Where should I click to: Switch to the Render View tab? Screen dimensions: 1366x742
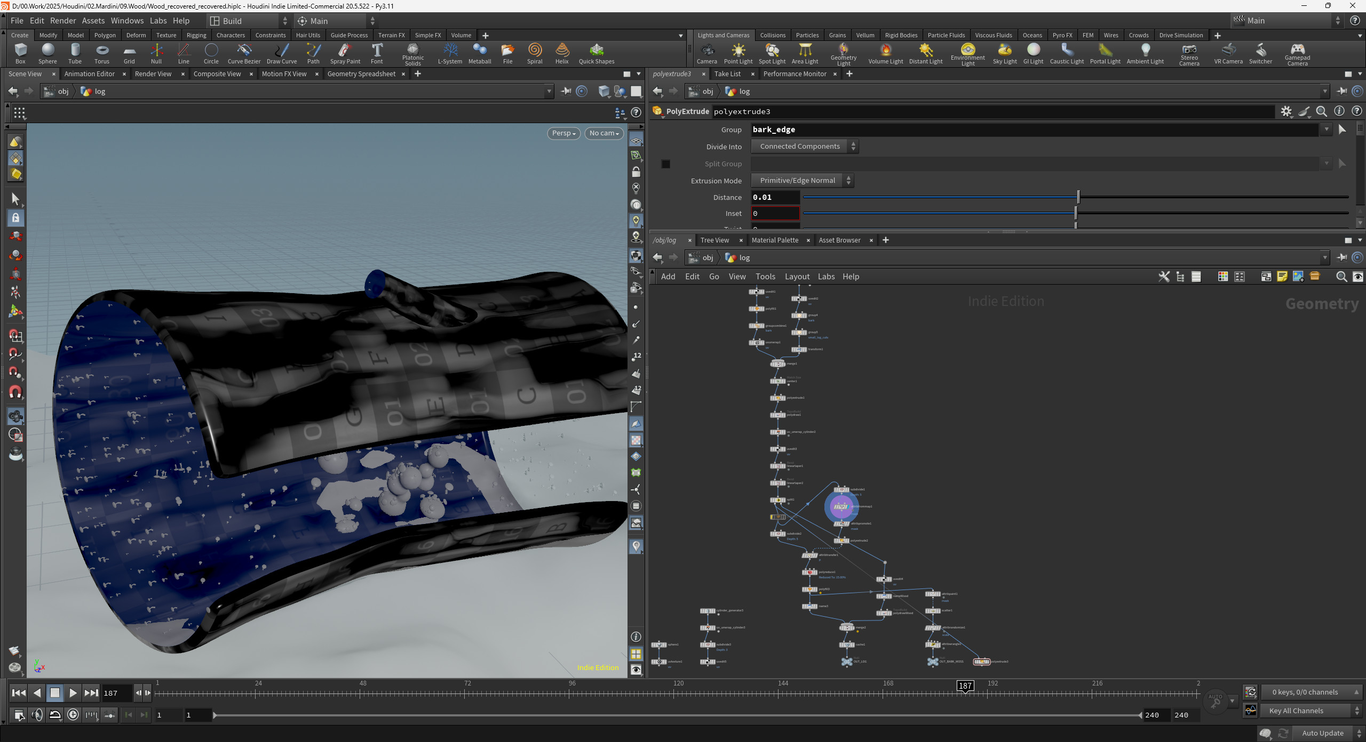pos(153,74)
